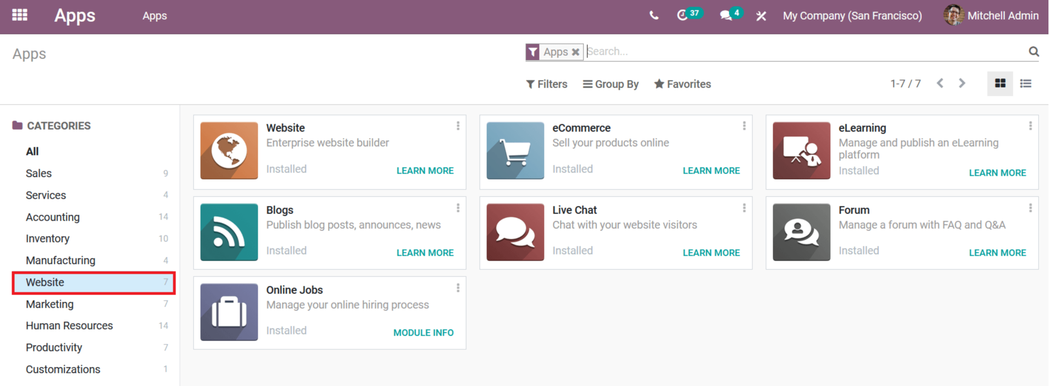Screen dimensions: 1049x386
Task: Click the Online Jobs app title
Action: point(294,290)
